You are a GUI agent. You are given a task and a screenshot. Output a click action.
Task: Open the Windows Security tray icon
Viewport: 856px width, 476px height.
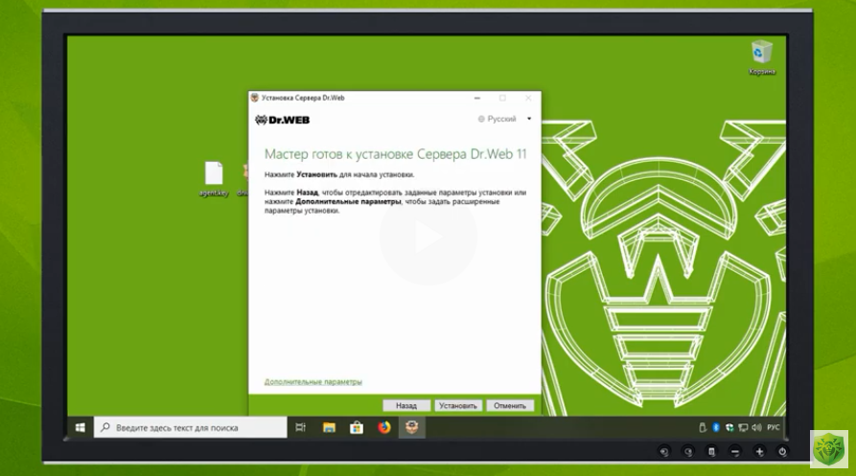[x=729, y=427]
